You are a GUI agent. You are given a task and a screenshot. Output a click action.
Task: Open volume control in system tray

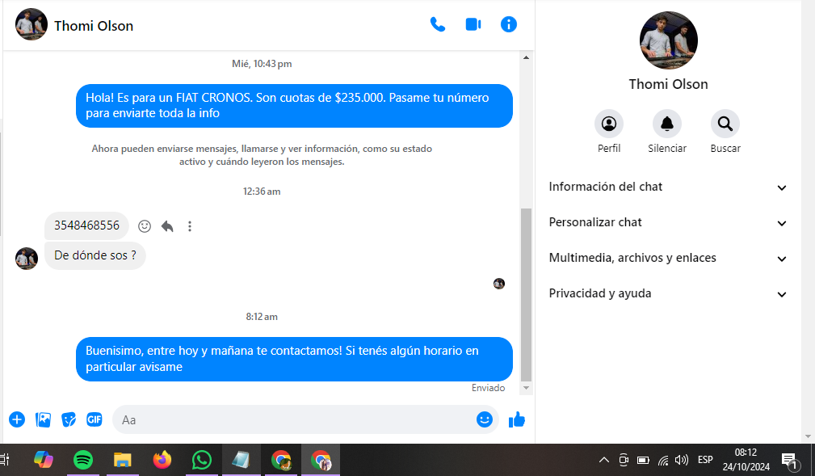coord(682,460)
